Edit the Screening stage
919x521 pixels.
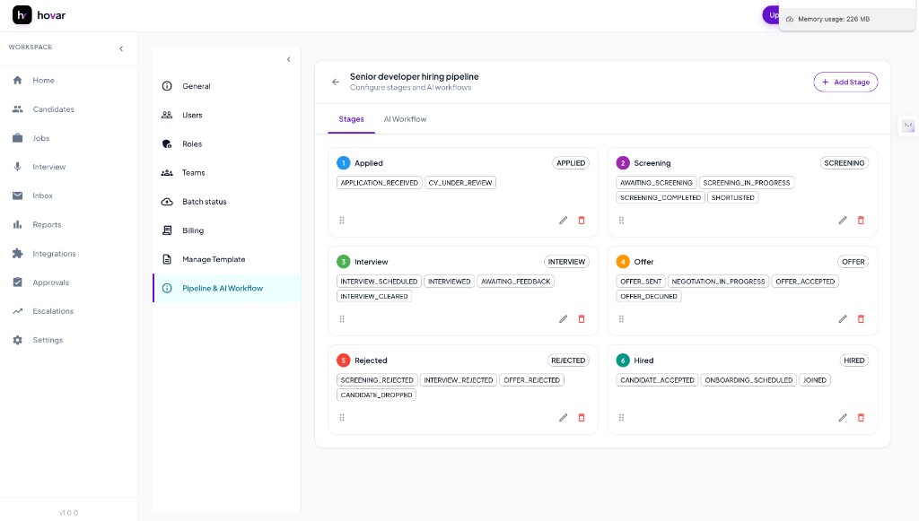[x=843, y=220]
